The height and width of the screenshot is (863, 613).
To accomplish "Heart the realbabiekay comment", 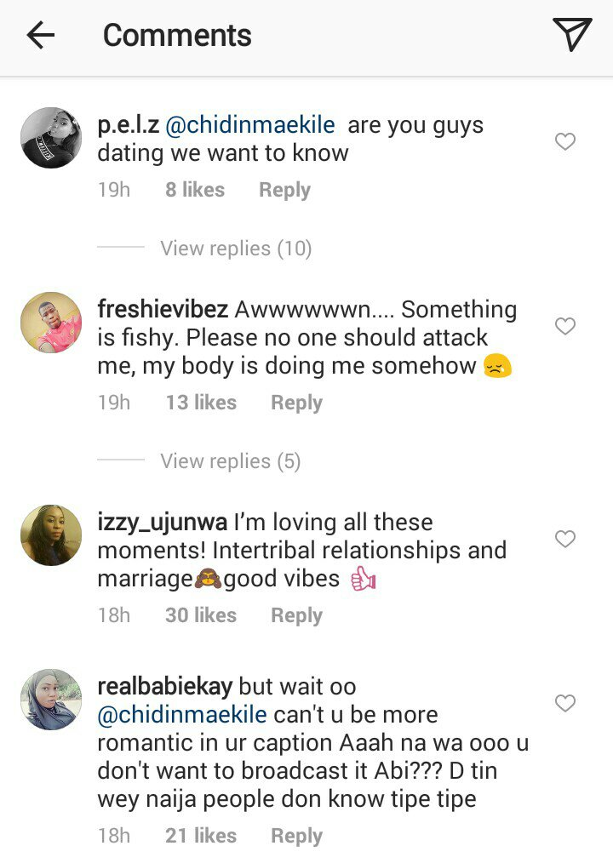I will [x=565, y=703].
